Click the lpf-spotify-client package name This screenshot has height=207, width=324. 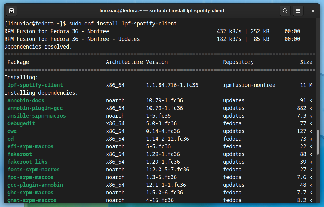pos(35,85)
